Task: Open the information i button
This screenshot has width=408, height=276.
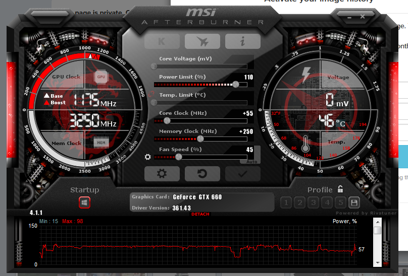Action: (243, 41)
